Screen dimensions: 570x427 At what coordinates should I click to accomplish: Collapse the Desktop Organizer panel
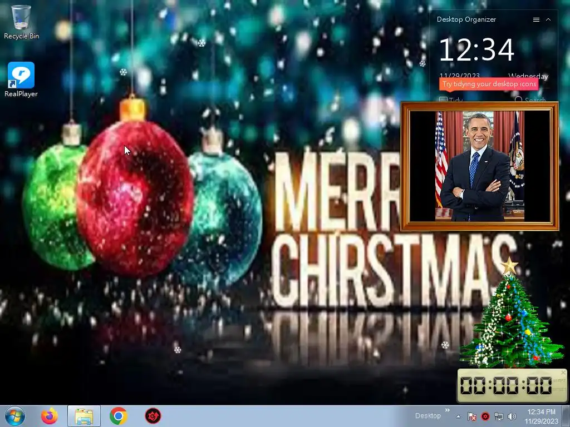[x=548, y=19]
